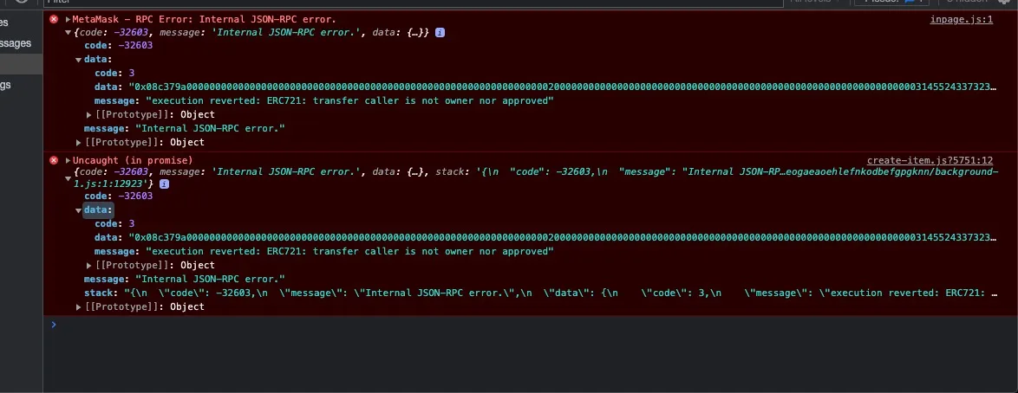Click the info icon after background-1.js:1:12923
1018x393 pixels.
click(164, 184)
